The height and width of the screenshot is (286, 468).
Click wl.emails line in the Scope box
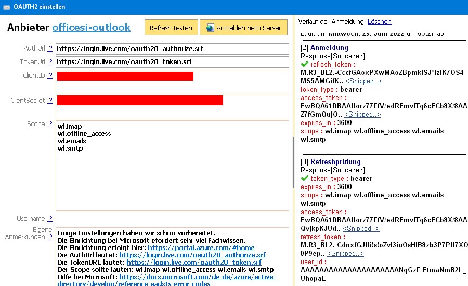pyautogui.click(x=72, y=141)
